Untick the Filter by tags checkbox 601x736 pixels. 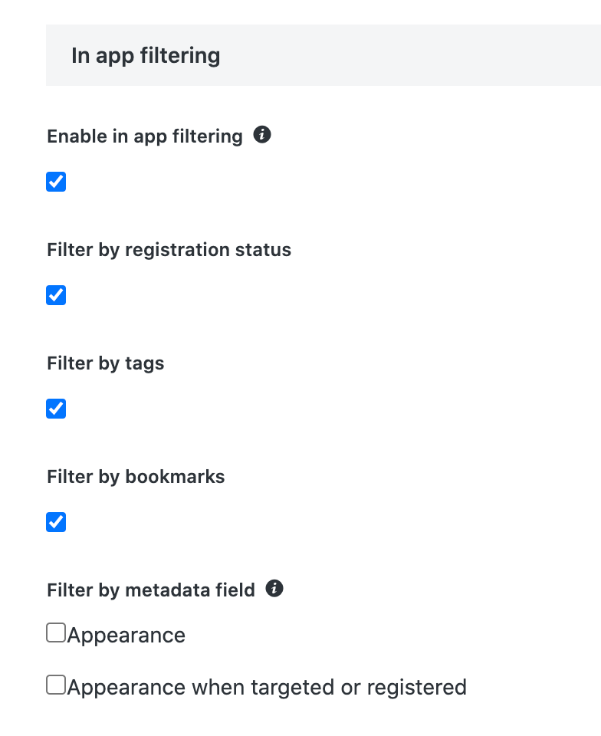pyautogui.click(x=56, y=409)
